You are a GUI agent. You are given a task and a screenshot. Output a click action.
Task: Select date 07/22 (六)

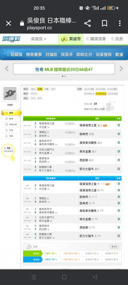pos(101,89)
